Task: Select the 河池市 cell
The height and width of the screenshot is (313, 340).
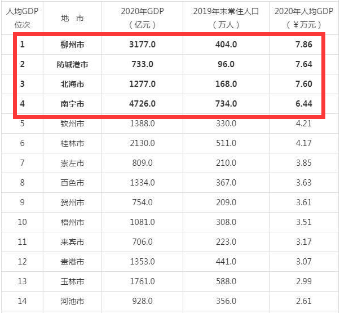Action: click(x=72, y=301)
